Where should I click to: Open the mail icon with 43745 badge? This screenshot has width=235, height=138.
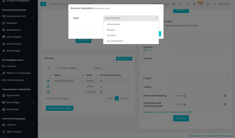(x=201, y=4)
